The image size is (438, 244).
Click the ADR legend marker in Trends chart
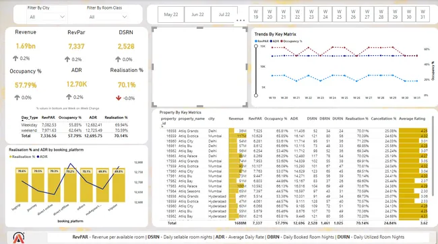272,41
